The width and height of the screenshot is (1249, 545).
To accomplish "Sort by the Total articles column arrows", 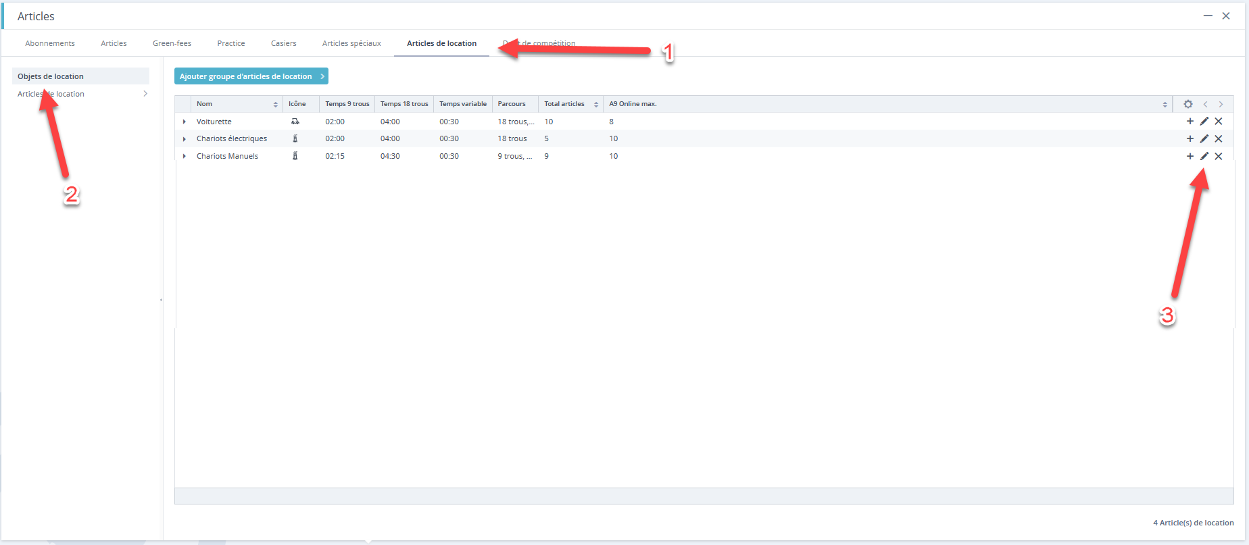I will pyautogui.click(x=596, y=104).
